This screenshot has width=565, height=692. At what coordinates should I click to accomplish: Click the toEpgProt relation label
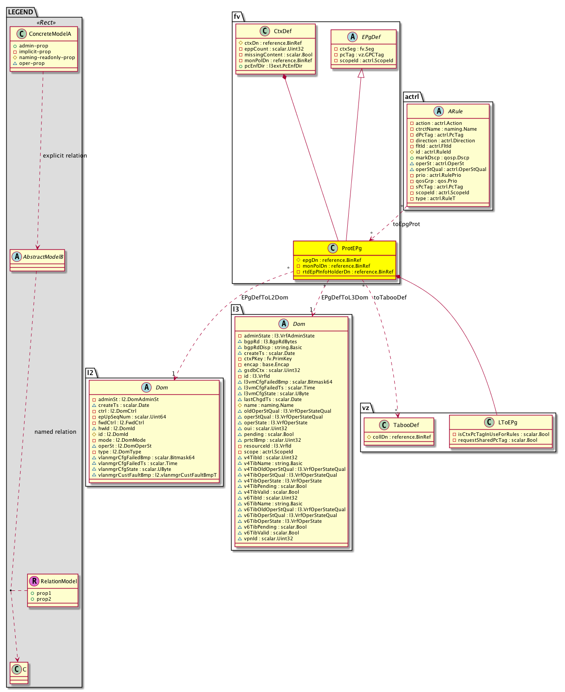tap(406, 224)
